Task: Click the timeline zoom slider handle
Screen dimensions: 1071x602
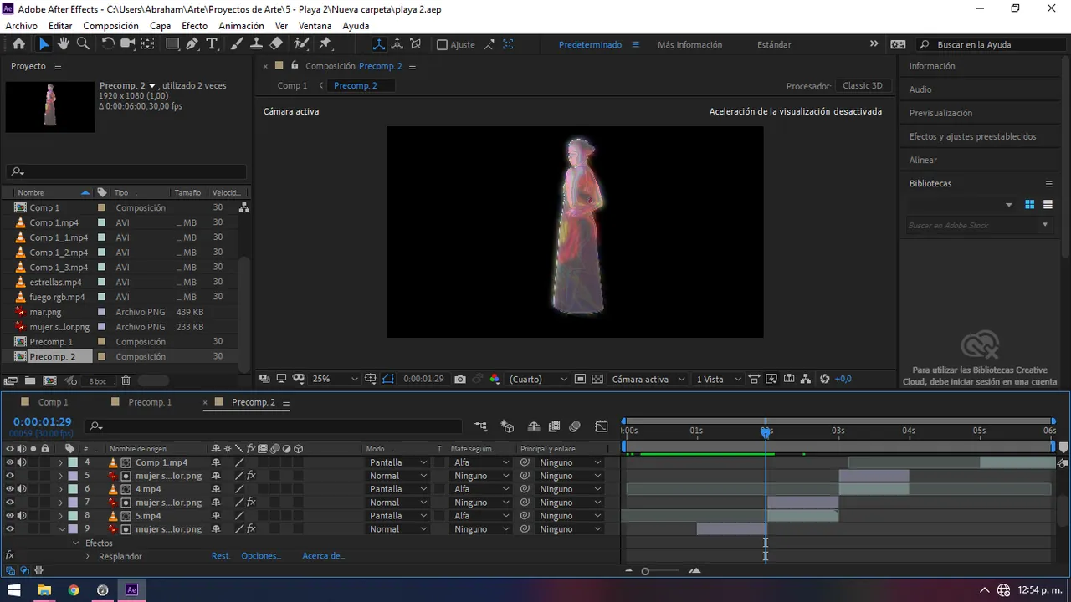Action: point(645,571)
